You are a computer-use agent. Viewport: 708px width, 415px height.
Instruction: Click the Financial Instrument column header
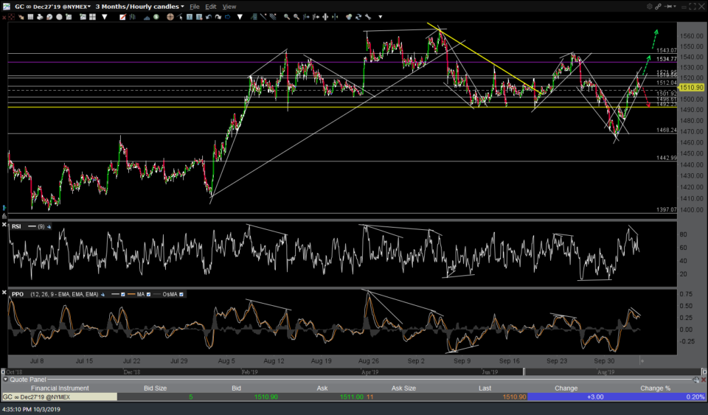[x=59, y=388]
